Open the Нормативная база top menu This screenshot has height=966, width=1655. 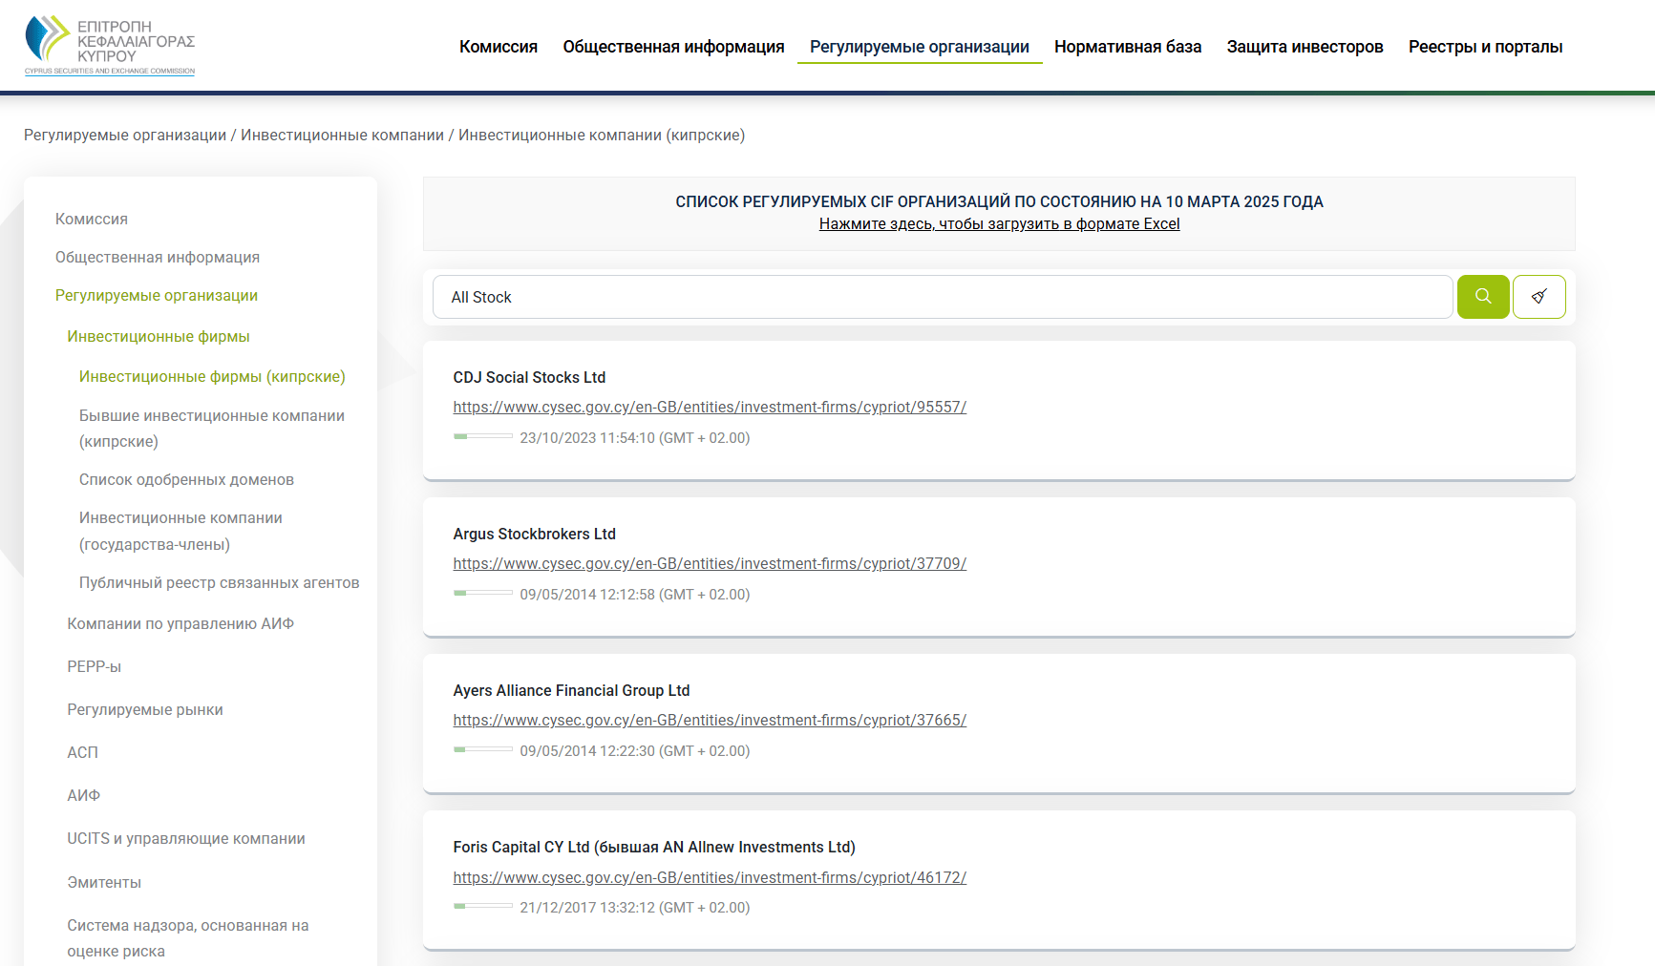point(1127,47)
